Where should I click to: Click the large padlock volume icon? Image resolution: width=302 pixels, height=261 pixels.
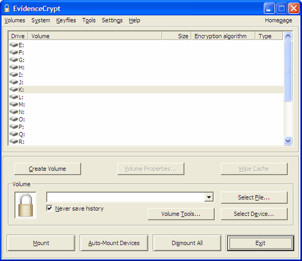pyautogui.click(x=25, y=206)
